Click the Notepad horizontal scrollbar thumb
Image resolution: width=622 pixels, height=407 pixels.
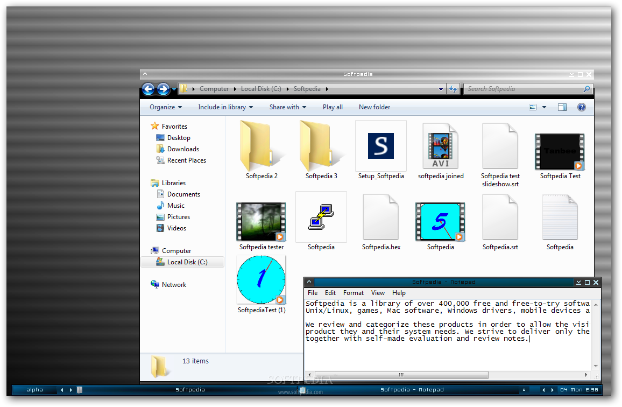401,375
